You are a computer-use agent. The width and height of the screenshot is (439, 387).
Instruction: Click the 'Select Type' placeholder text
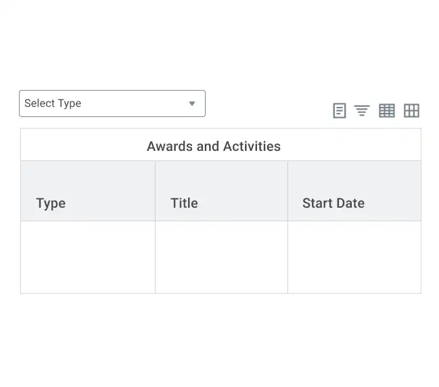(53, 104)
